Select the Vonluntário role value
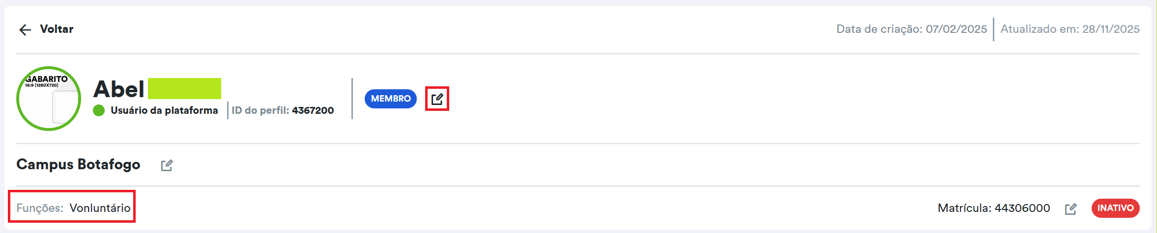The width and height of the screenshot is (1157, 233). tap(100, 208)
